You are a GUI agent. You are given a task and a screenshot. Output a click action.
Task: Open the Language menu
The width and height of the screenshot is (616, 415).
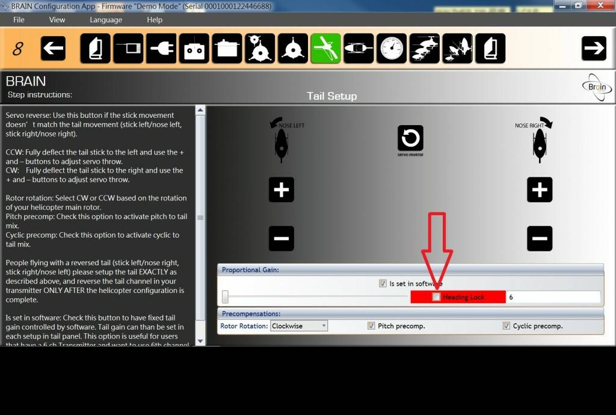tap(106, 20)
